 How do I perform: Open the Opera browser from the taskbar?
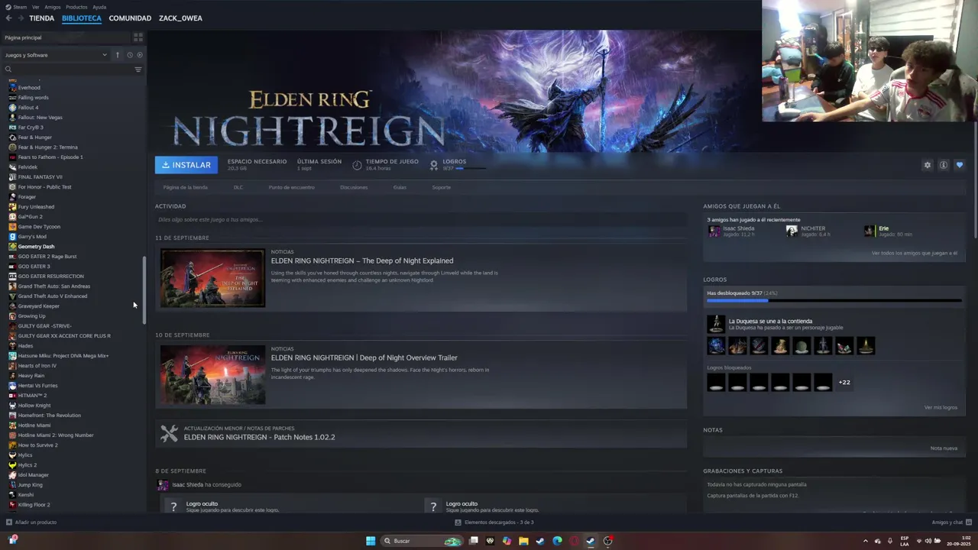coord(574,541)
